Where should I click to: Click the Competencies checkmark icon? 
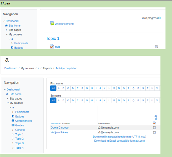(13, 121)
